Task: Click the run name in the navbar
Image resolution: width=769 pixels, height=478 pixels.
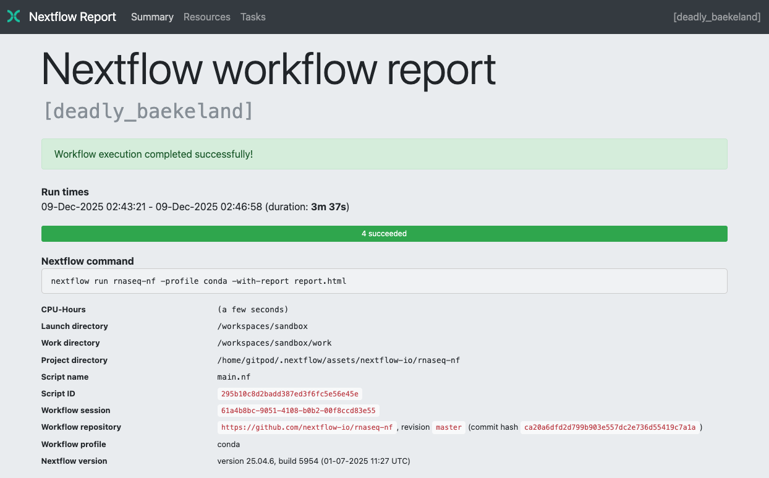Action: 716,17
